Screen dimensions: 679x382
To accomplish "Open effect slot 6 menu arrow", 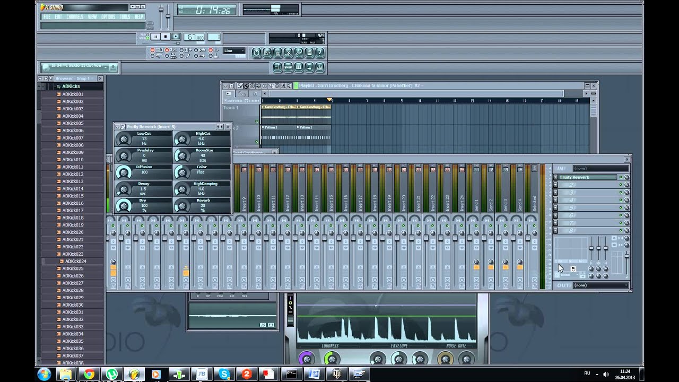I will (555, 215).
